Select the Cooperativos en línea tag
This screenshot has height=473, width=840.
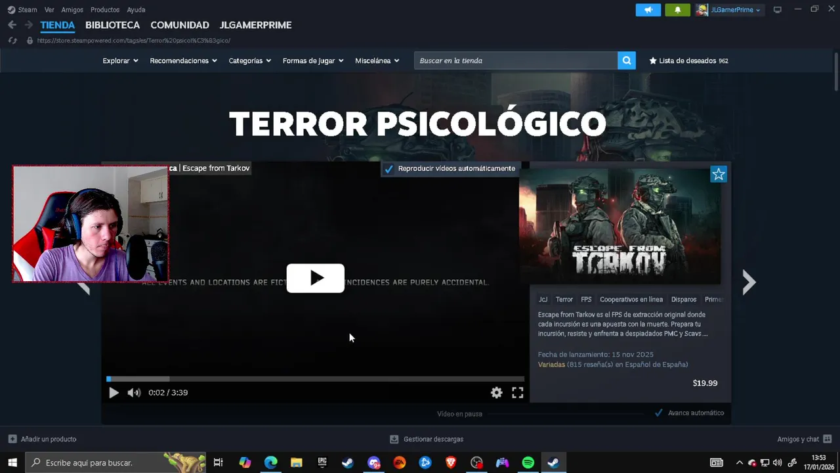point(631,300)
